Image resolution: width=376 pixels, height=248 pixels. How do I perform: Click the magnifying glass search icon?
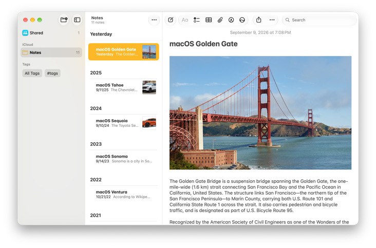tap(287, 20)
